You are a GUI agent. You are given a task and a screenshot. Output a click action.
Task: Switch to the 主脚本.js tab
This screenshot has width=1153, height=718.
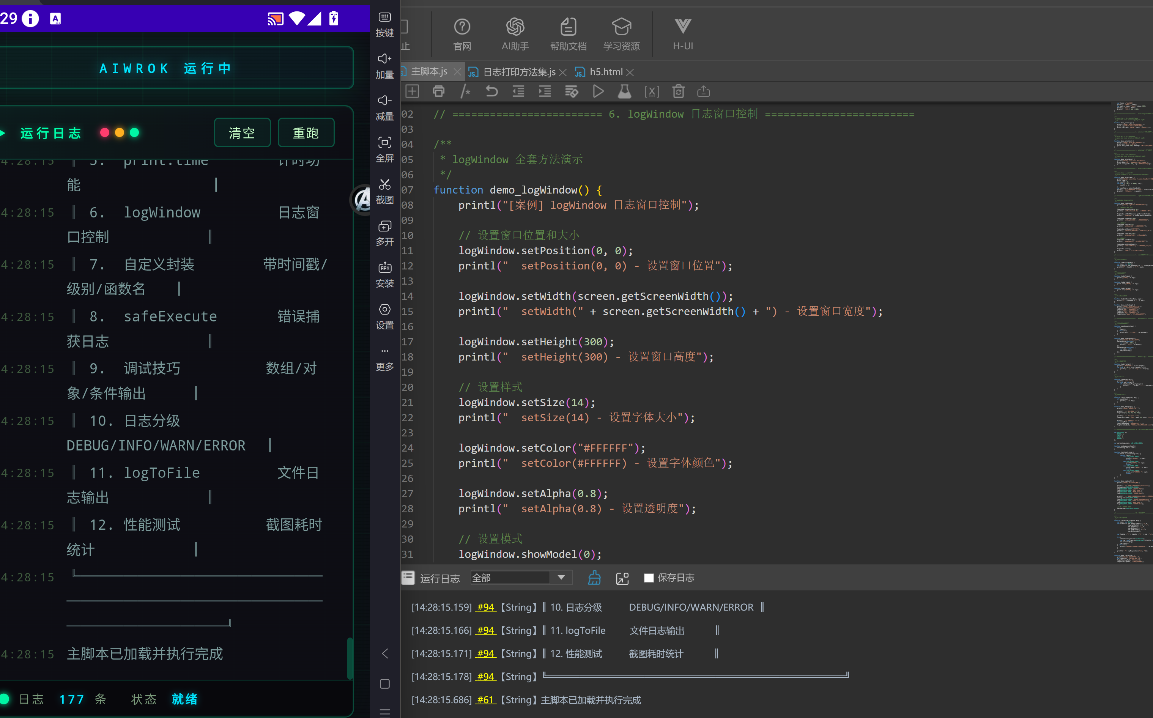tap(429, 72)
